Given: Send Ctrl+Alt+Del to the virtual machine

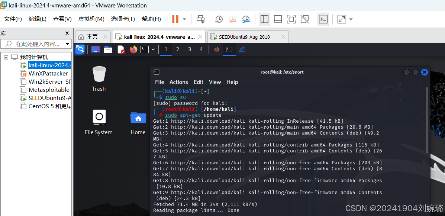Looking at the screenshot, I should (x=201, y=19).
